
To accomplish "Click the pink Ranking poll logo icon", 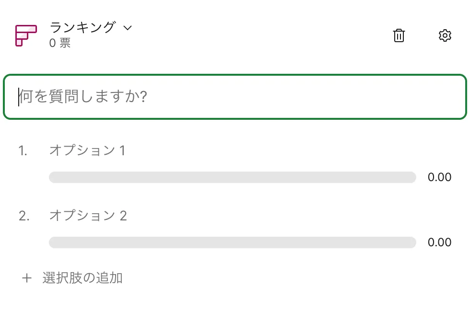I will point(25,35).
